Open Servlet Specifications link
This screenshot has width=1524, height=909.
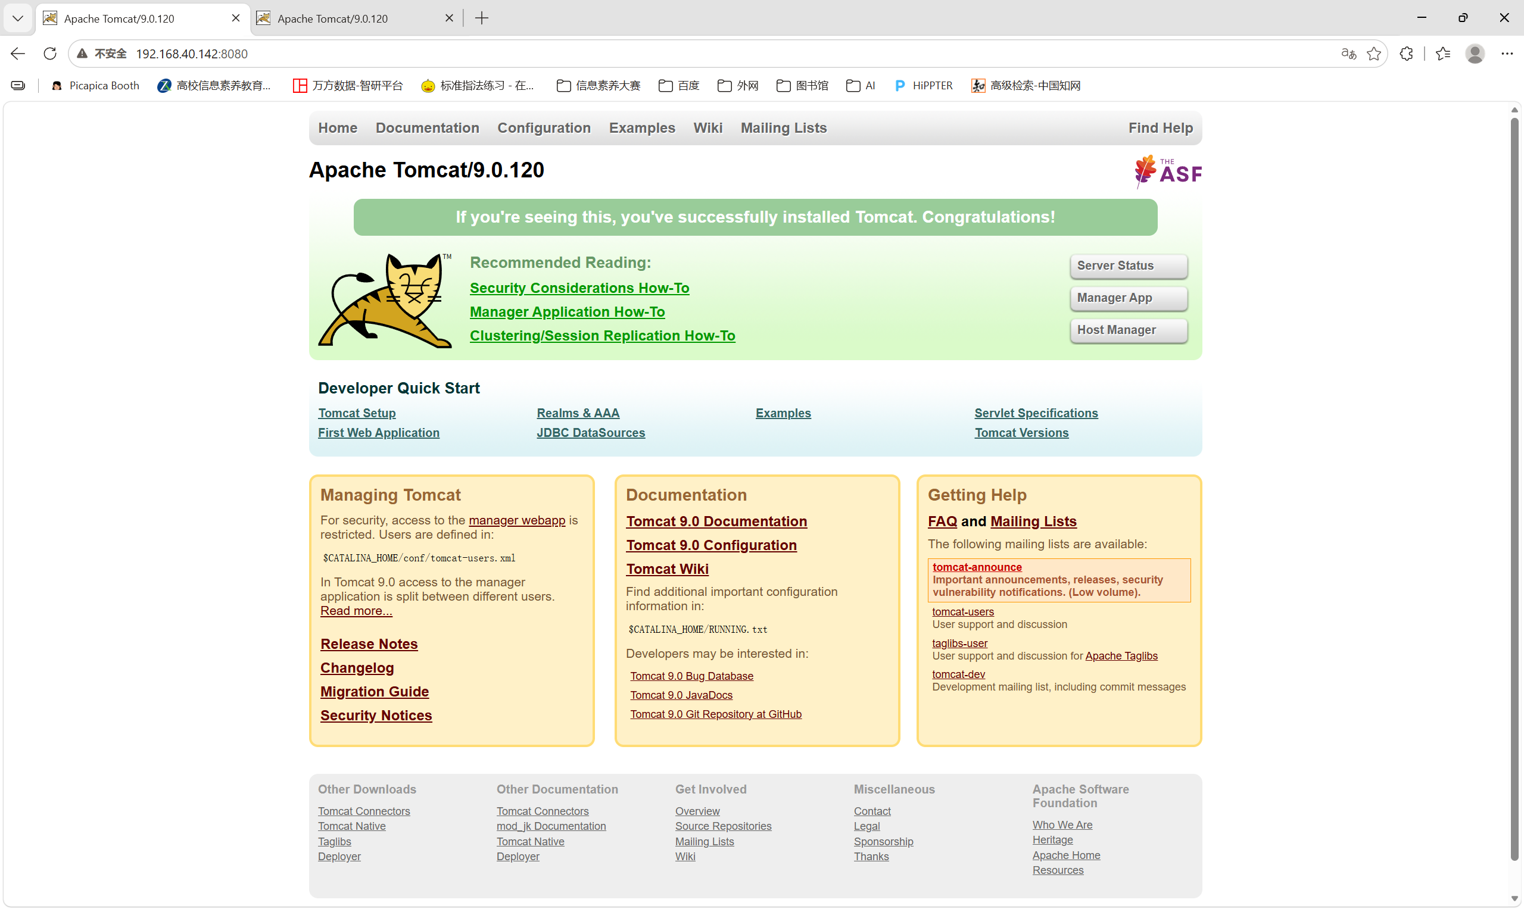(x=1036, y=414)
